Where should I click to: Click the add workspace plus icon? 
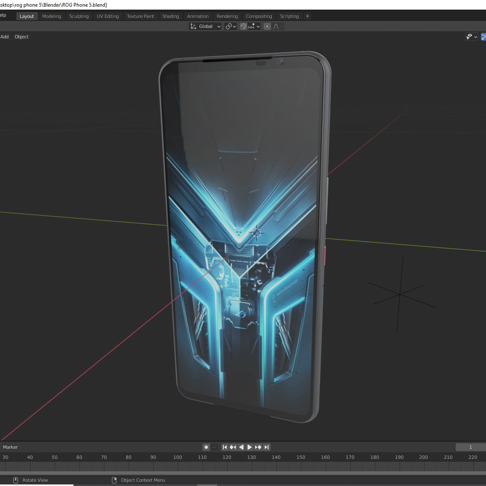point(308,16)
